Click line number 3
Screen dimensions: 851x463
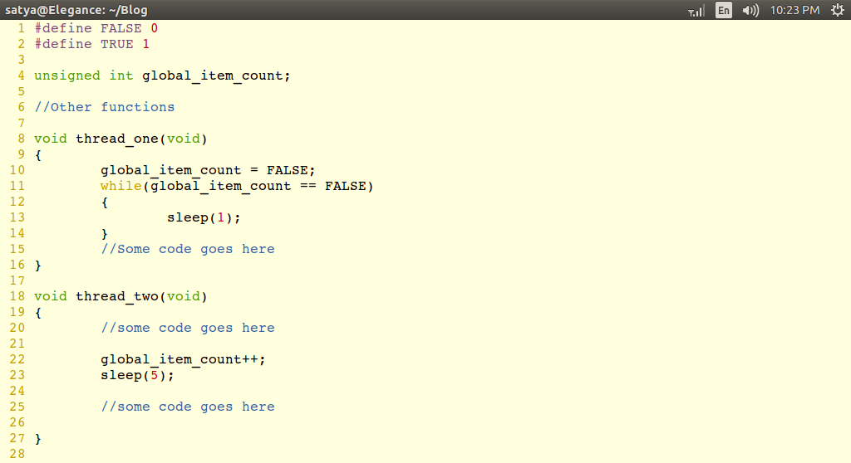tap(21, 60)
